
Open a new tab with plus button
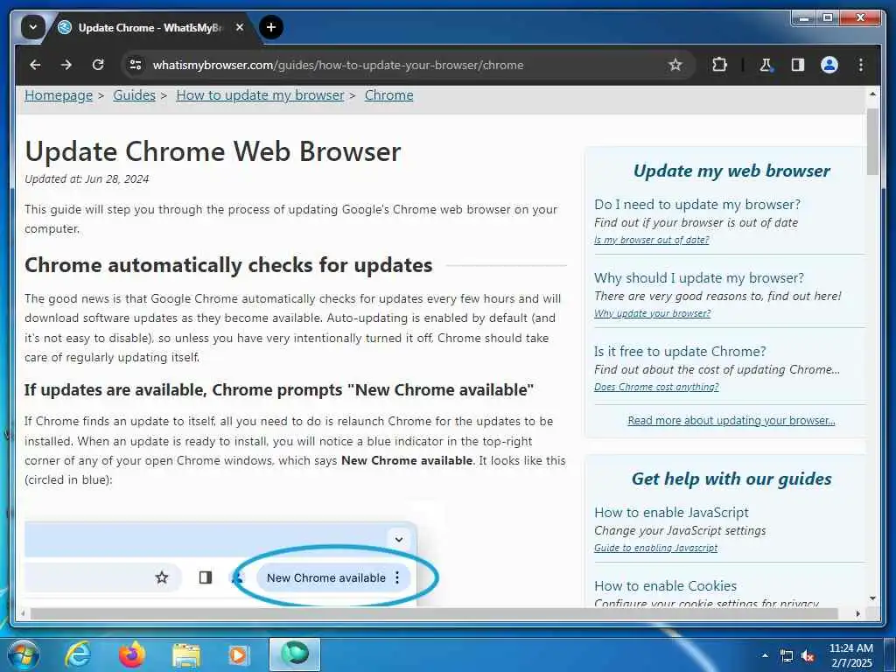[x=271, y=27]
